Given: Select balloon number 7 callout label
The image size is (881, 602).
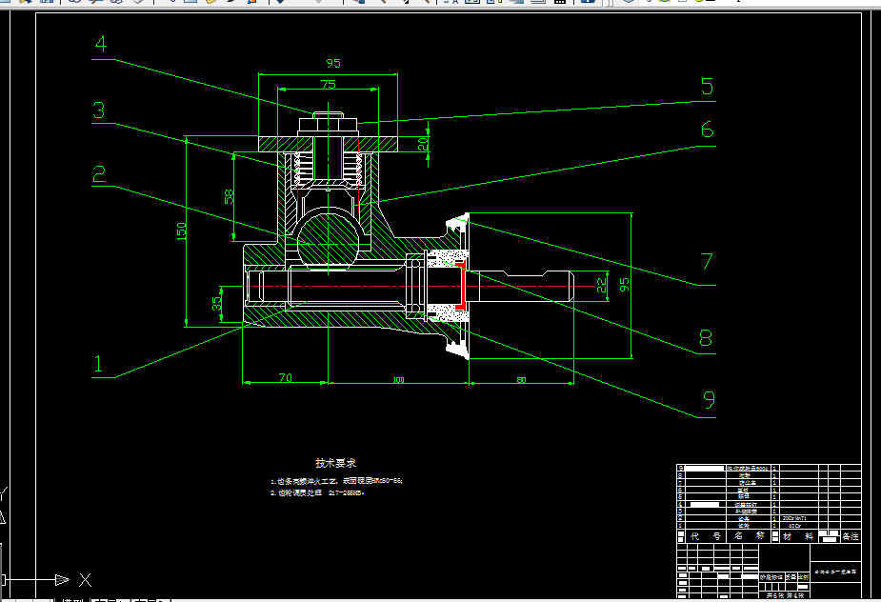Looking at the screenshot, I should point(707,261).
